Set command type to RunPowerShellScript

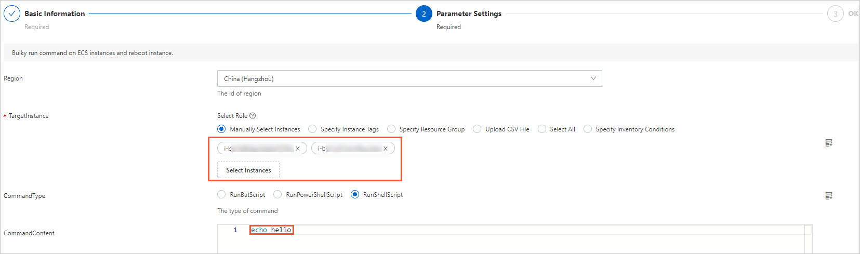pyautogui.click(x=277, y=195)
